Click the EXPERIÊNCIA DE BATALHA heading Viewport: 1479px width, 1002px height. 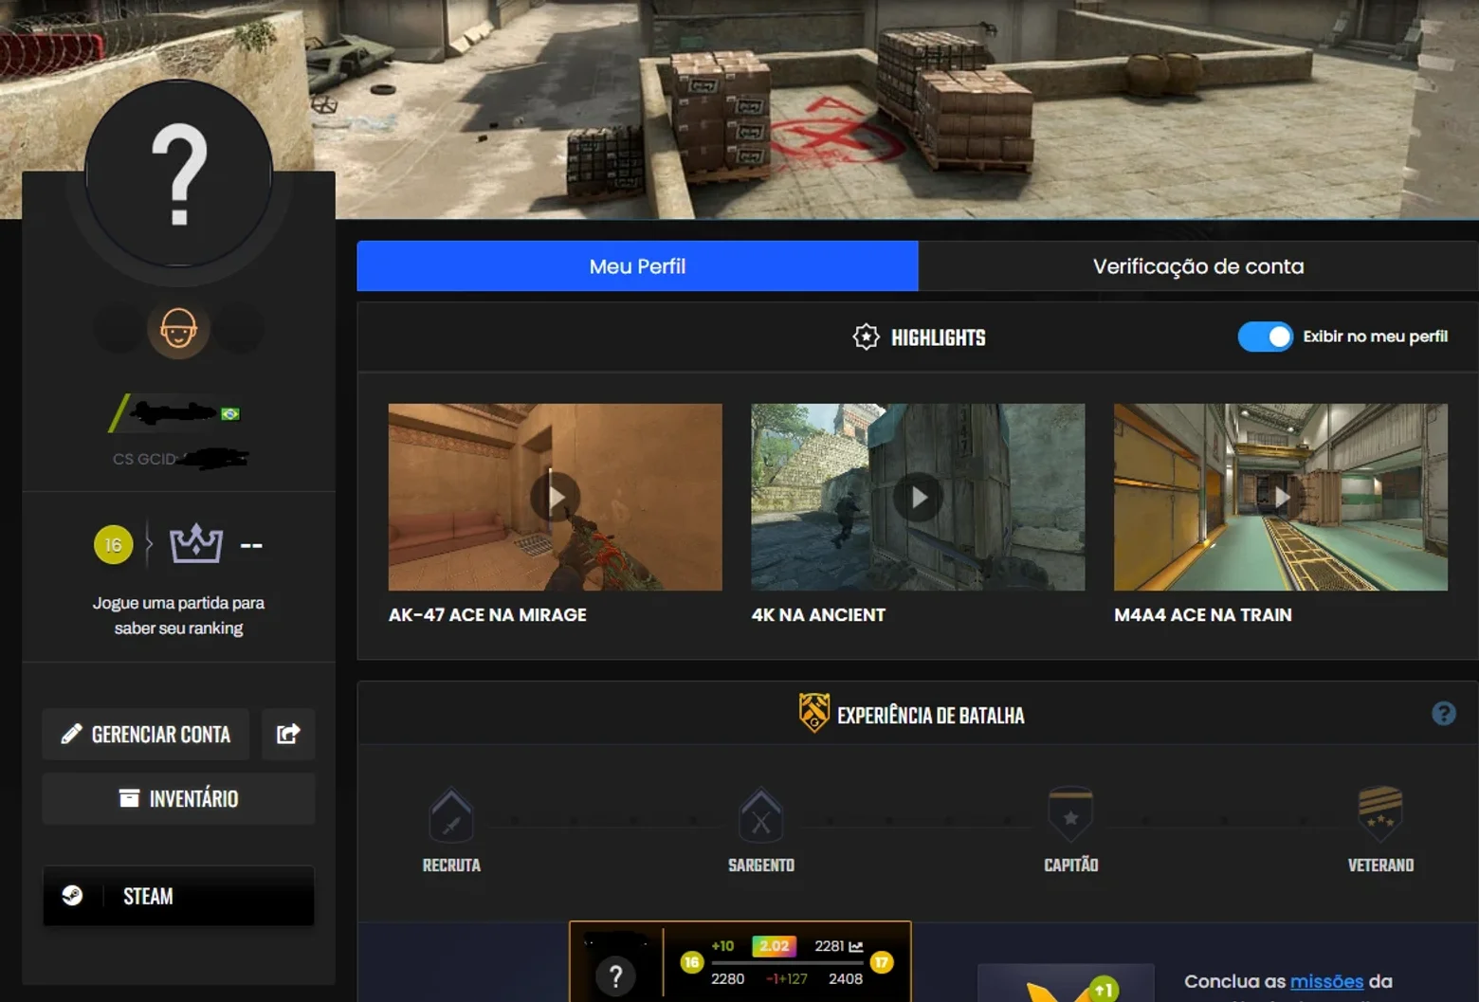click(x=931, y=716)
